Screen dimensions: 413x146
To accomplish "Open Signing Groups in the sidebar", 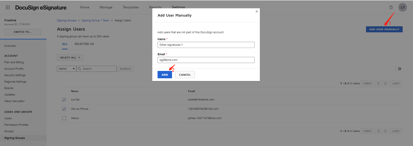I will [15, 138].
